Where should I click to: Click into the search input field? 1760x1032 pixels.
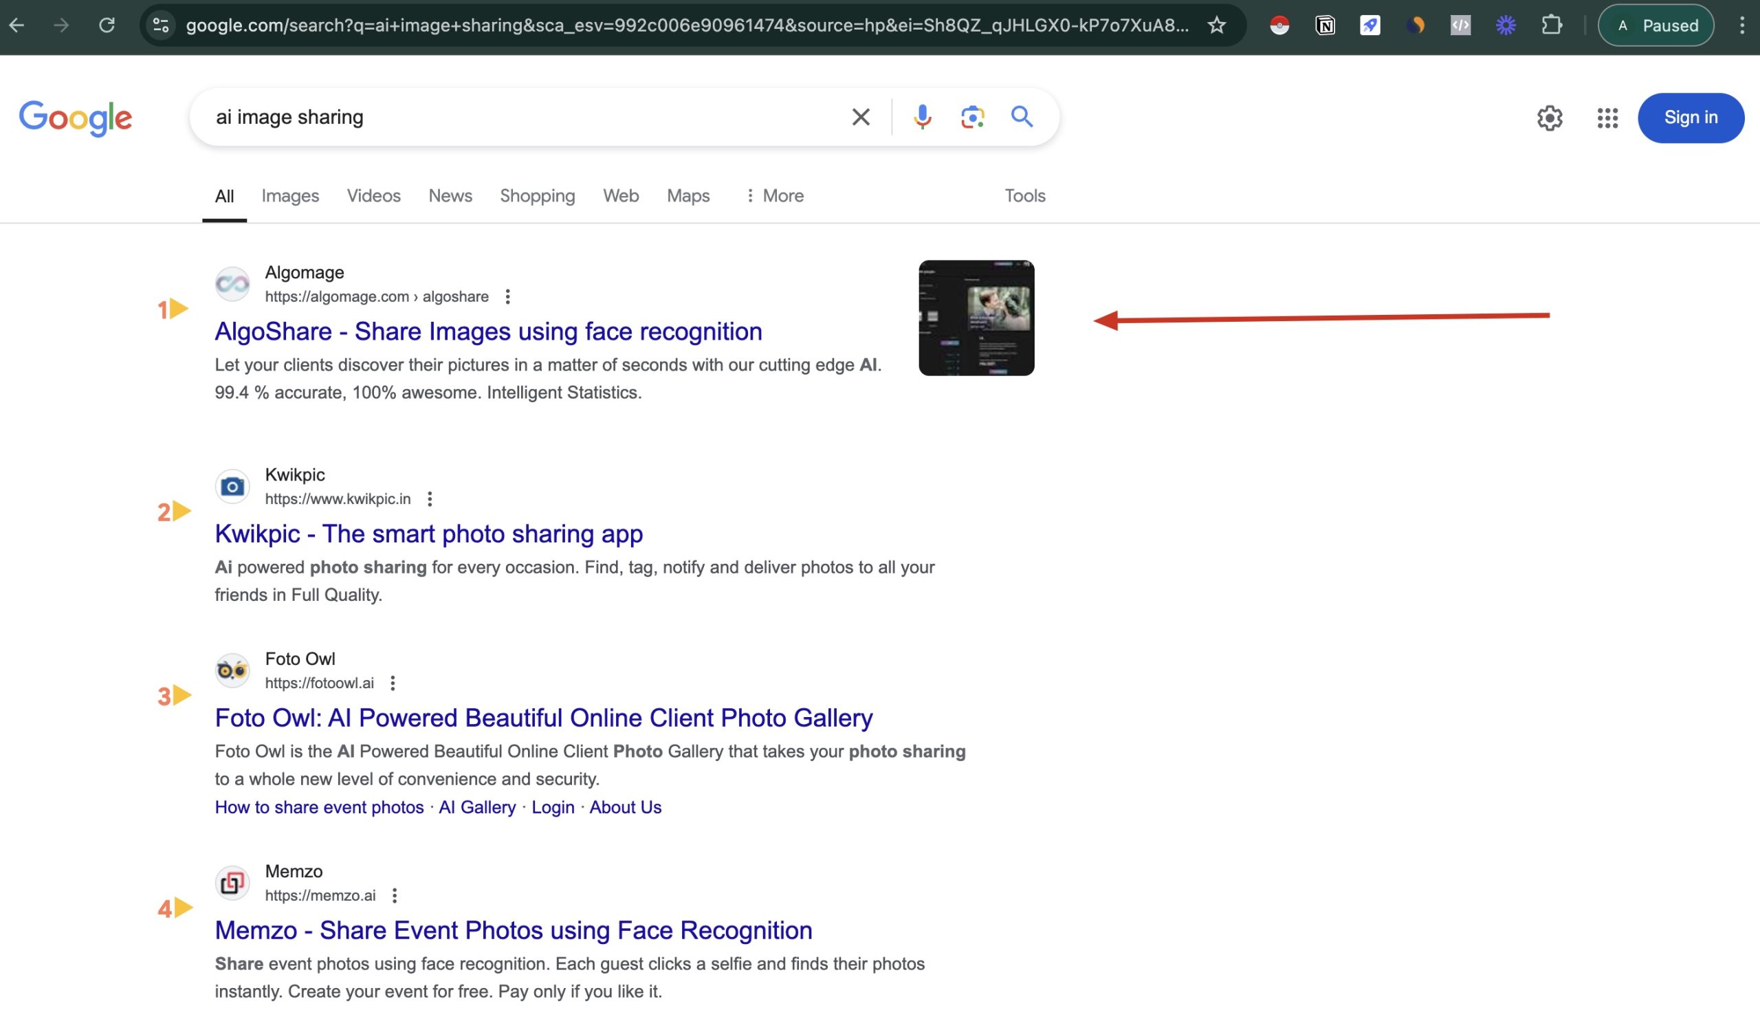pyautogui.click(x=524, y=117)
